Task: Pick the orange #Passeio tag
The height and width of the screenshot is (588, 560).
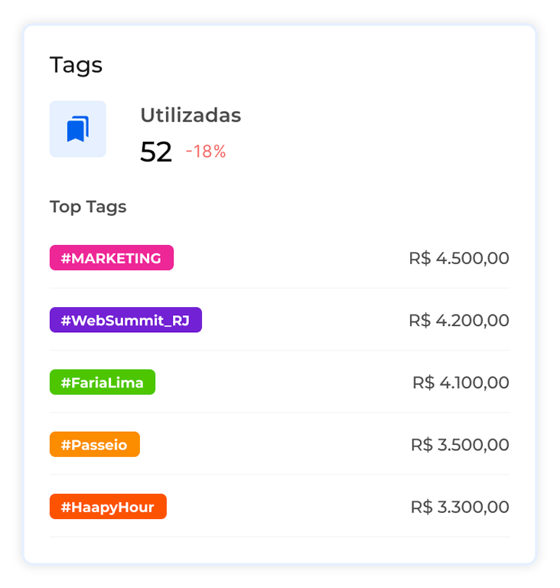Action: pos(95,445)
